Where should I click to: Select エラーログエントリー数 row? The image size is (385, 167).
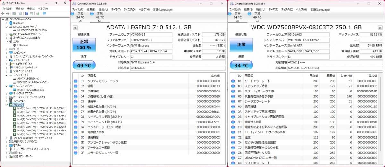[x=147, y=153]
